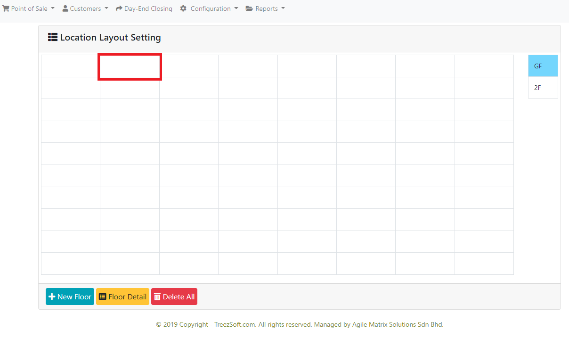569x338 pixels.
Task: Click the Location Layout Setting heading
Action: 110,37
